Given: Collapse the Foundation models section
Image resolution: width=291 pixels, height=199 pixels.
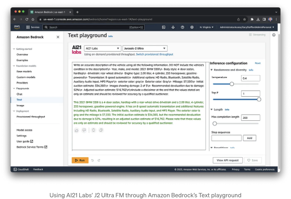Looking at the screenshot, I should click(14, 66).
